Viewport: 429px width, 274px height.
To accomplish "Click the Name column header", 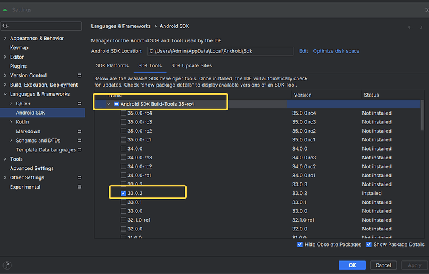I will 115,95.
